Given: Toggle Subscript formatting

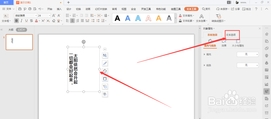Looking at the screenshot, I should [48, 21].
